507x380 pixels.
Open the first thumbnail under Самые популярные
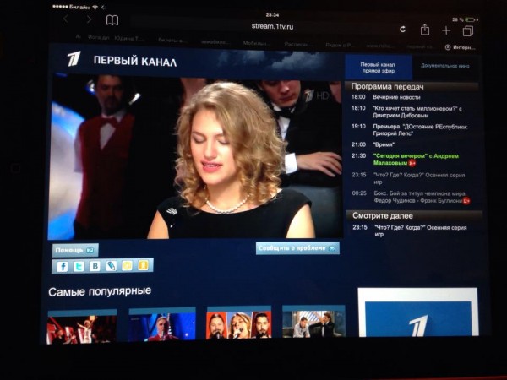[x=82, y=324]
